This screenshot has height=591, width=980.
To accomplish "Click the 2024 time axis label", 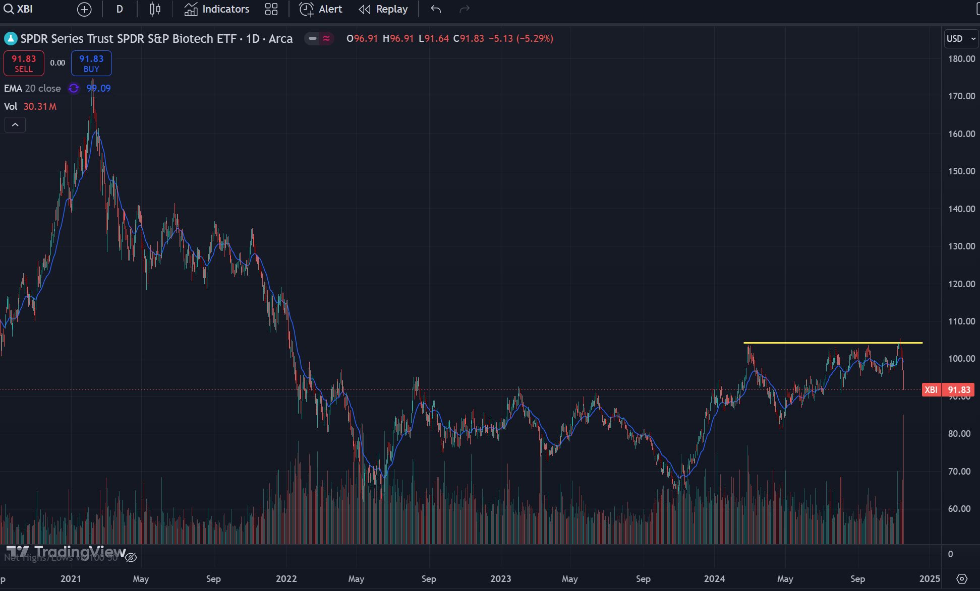I will pos(714,579).
